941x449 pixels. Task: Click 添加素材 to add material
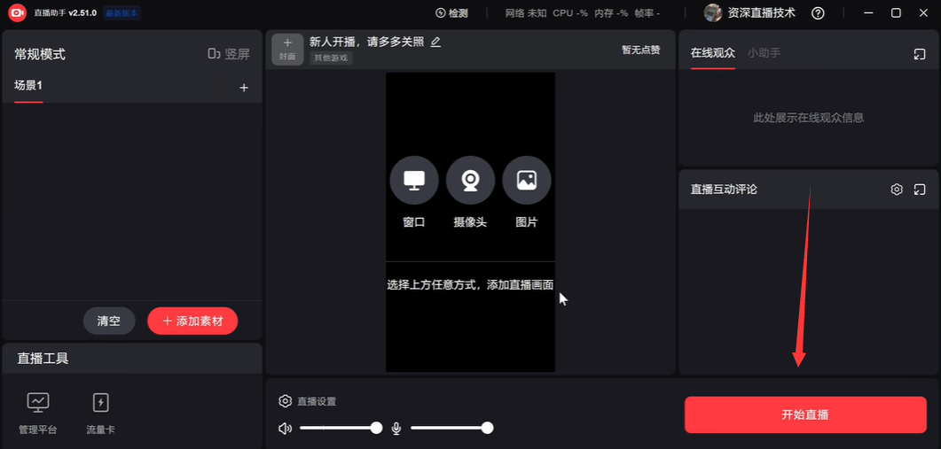coord(192,321)
